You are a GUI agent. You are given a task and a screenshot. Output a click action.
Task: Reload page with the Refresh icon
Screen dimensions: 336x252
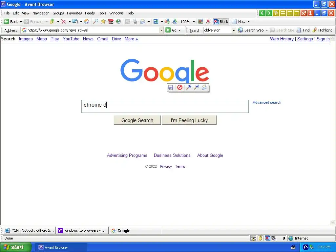point(75,21)
